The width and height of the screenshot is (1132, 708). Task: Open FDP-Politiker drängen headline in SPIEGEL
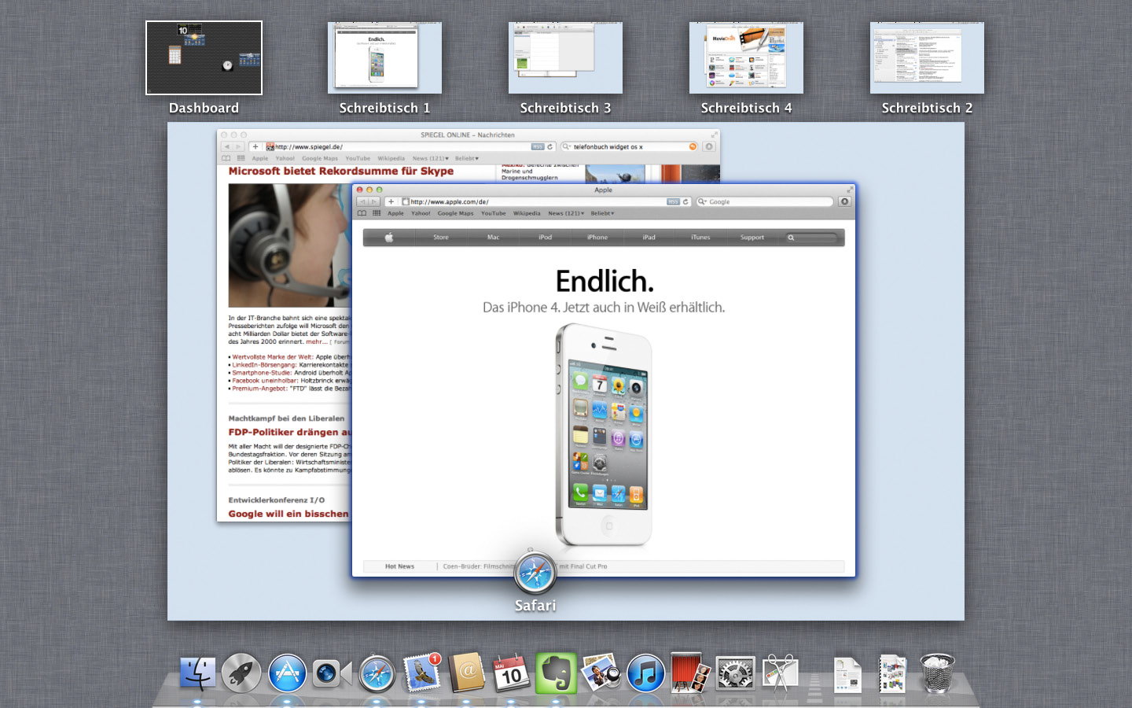click(x=289, y=432)
